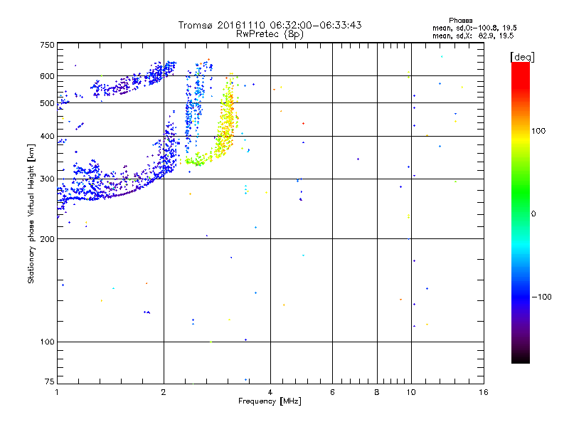Click the y-axis tick label "750"
Screen dimensions: 569x427
[x=47, y=45]
